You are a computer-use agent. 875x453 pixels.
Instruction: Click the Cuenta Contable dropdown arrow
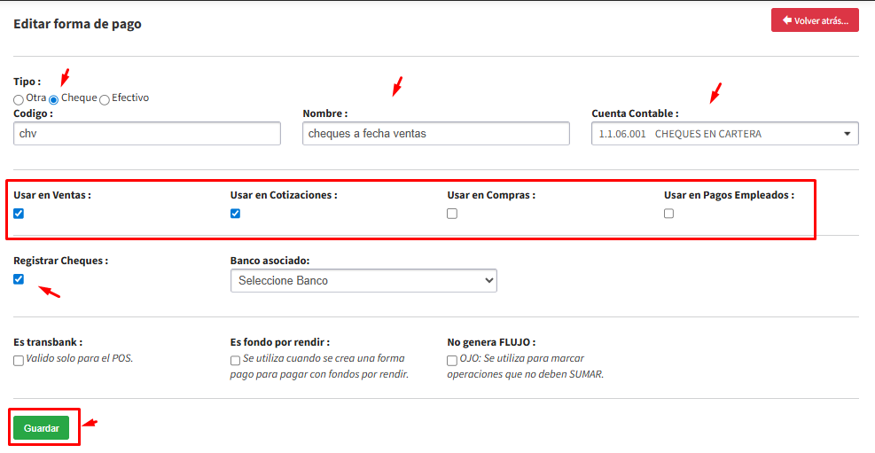(x=848, y=135)
